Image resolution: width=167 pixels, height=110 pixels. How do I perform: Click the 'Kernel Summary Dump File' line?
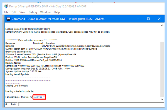58,32
